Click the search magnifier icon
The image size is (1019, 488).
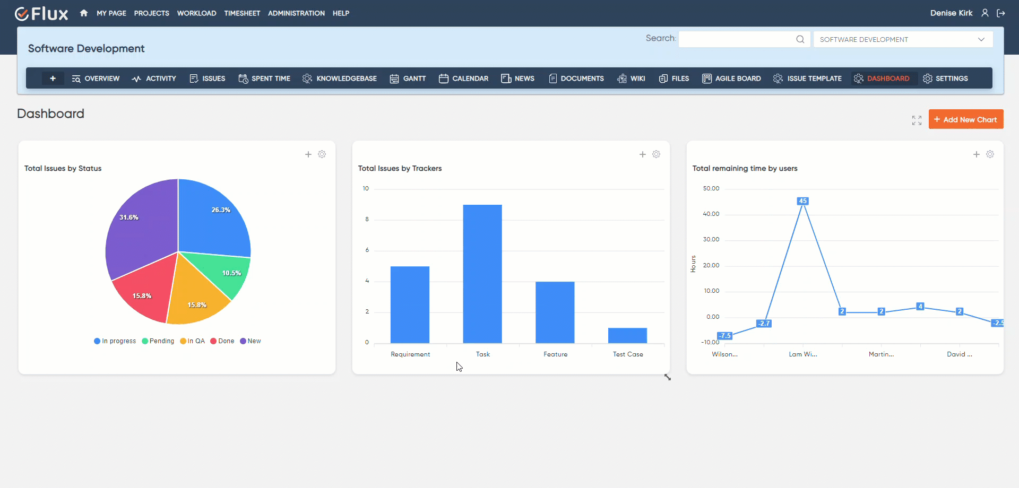tap(800, 39)
